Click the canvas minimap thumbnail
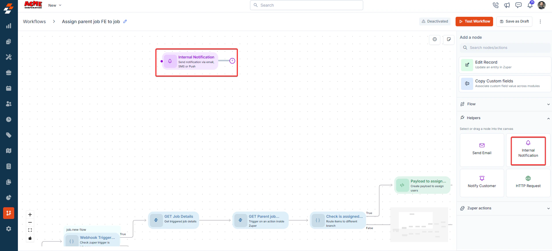 (419, 224)
